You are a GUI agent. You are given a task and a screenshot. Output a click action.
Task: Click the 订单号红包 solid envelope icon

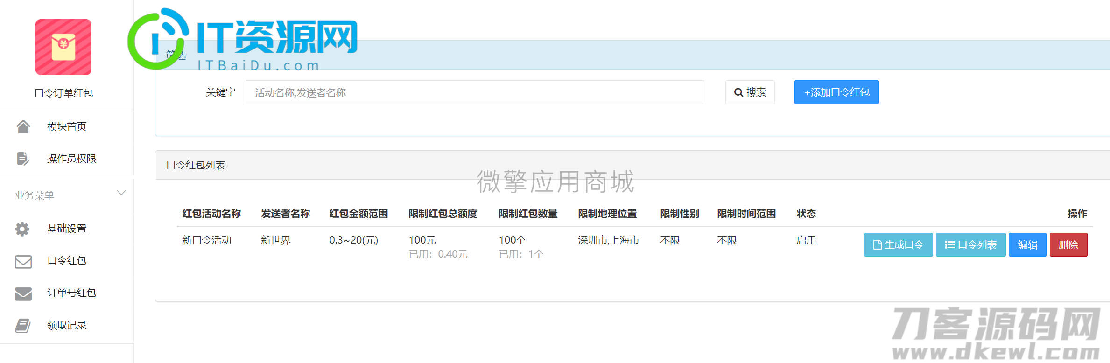pos(23,293)
